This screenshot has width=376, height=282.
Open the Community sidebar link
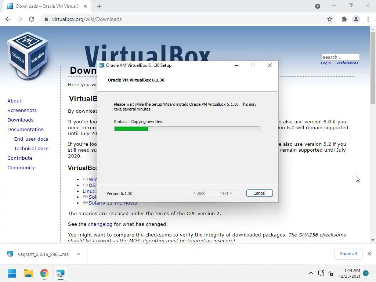(x=21, y=168)
